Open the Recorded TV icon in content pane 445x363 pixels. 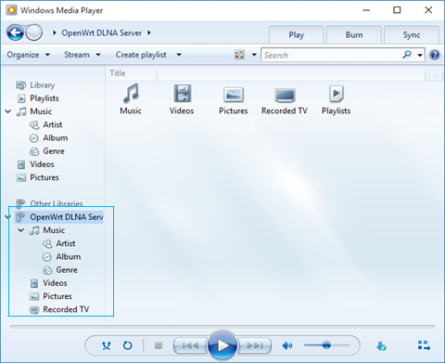285,95
